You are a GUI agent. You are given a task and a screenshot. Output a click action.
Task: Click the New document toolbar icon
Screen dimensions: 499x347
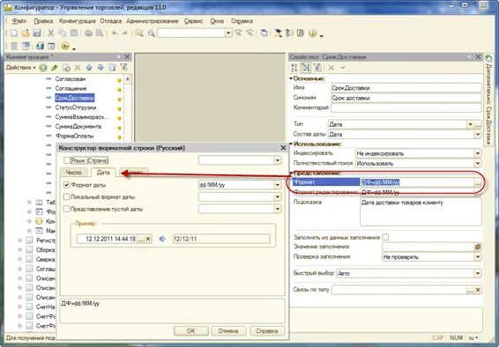pos(14,33)
